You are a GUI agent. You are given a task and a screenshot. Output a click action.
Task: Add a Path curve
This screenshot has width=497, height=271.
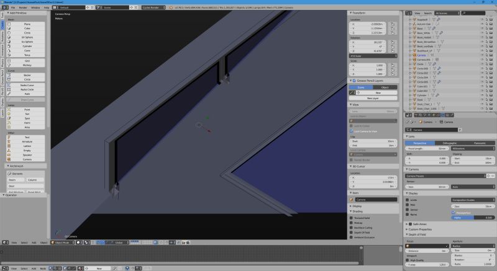pyautogui.click(x=25, y=94)
